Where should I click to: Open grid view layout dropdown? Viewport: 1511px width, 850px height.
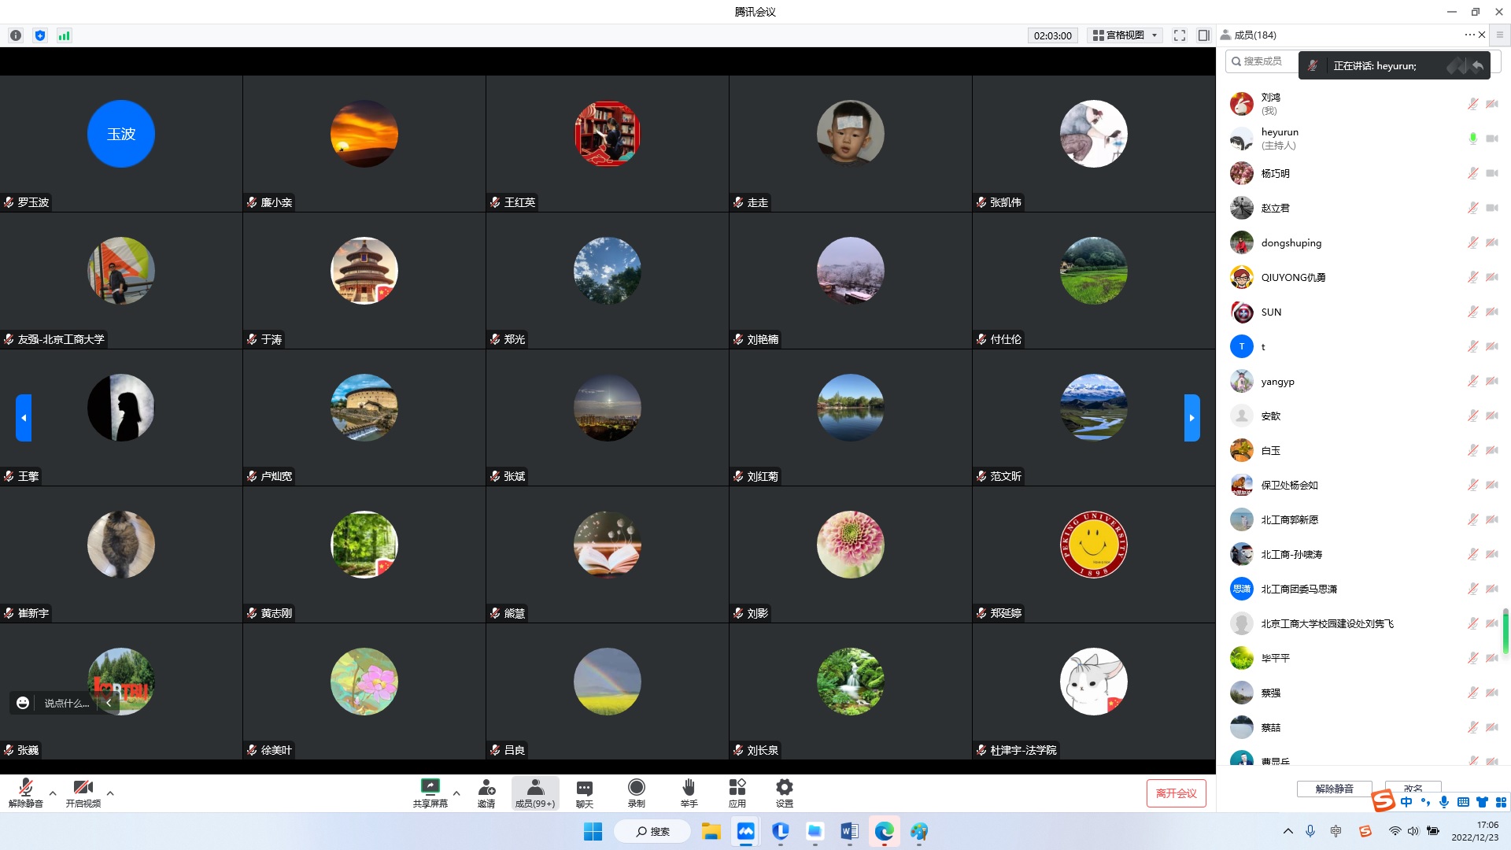[1125, 35]
